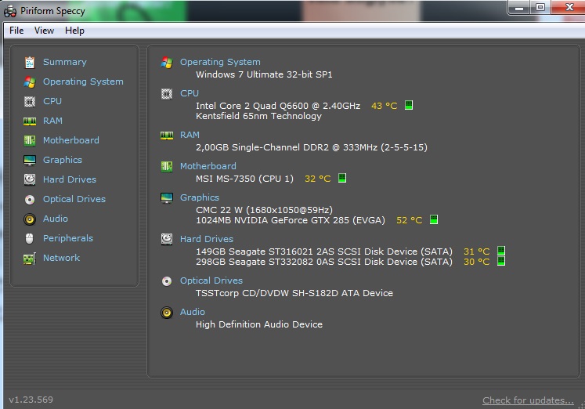Click the Operating System Windows flag sidebar icon
The width and height of the screenshot is (585, 409).
tap(30, 82)
